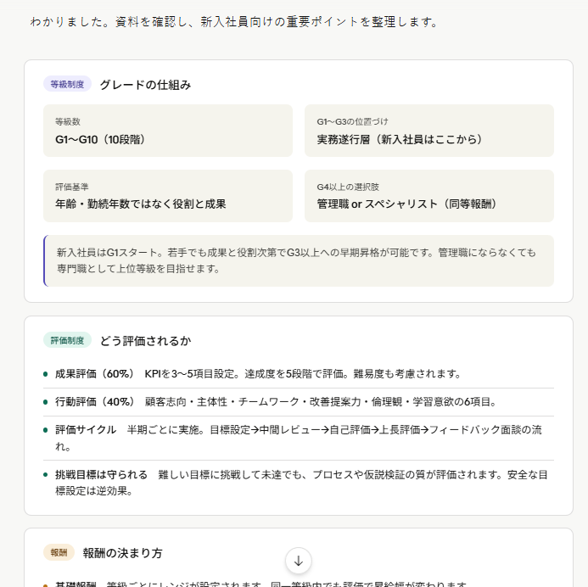
Task: Click the どう評価されるか heading
Action: point(145,341)
